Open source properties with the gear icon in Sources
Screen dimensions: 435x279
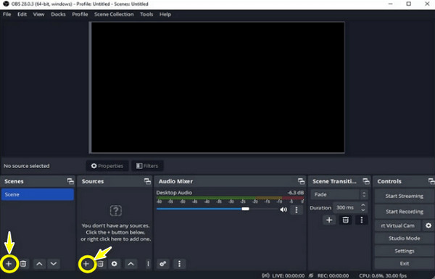[114, 264]
